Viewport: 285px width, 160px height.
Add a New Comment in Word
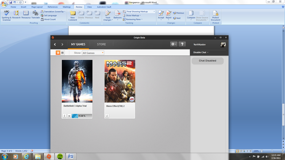(x=73, y=16)
